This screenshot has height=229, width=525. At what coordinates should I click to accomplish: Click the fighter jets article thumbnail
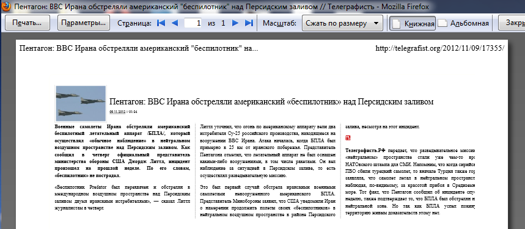[x=80, y=103]
